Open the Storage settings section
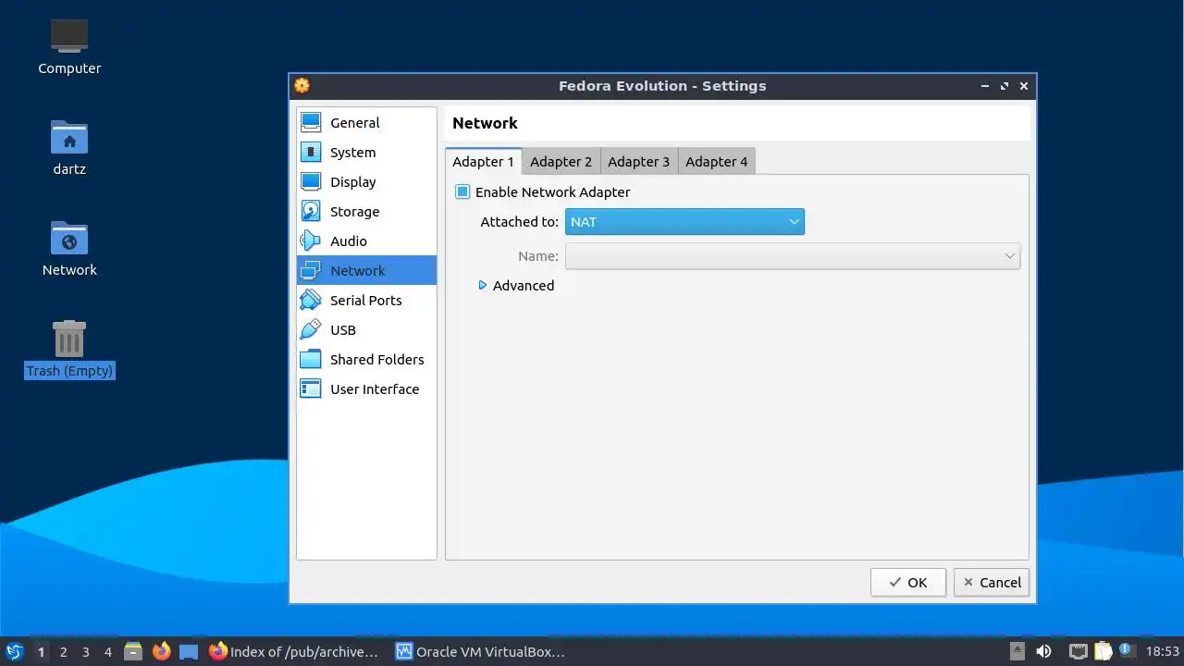This screenshot has width=1184, height=666. coord(366,212)
